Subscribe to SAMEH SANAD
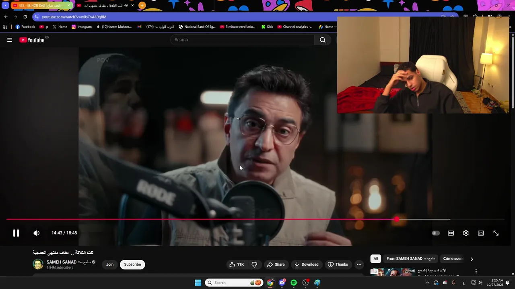 pos(132,265)
